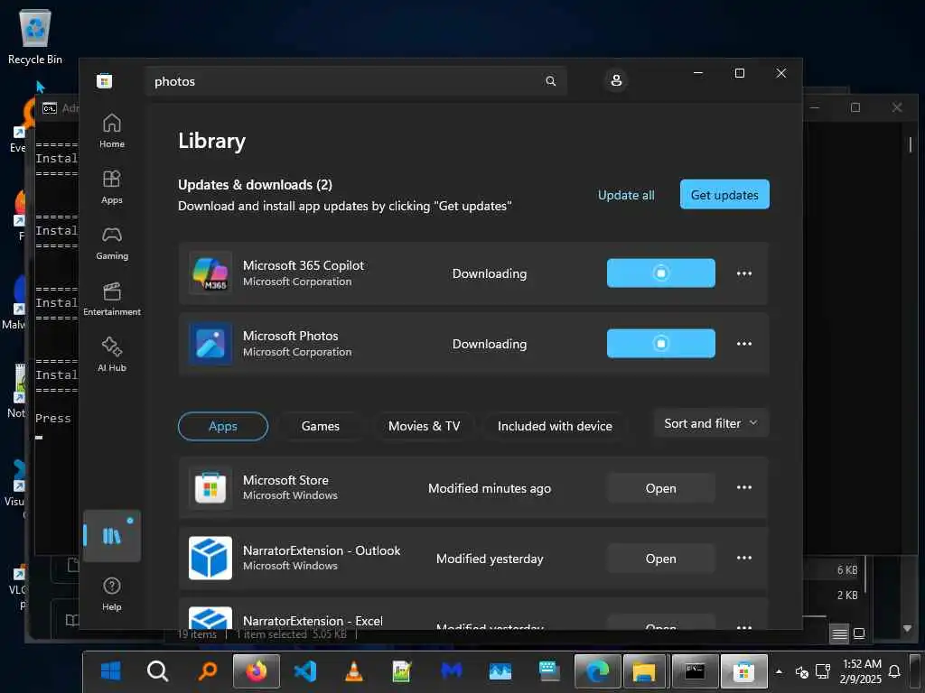Click the Windows Start button on taskbar

[111, 670]
